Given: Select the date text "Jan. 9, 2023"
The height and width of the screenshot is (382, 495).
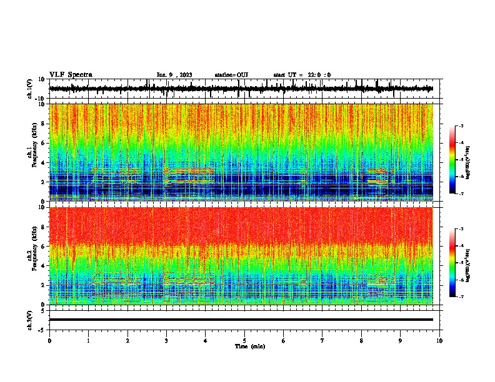Looking at the screenshot, I should point(174,75).
